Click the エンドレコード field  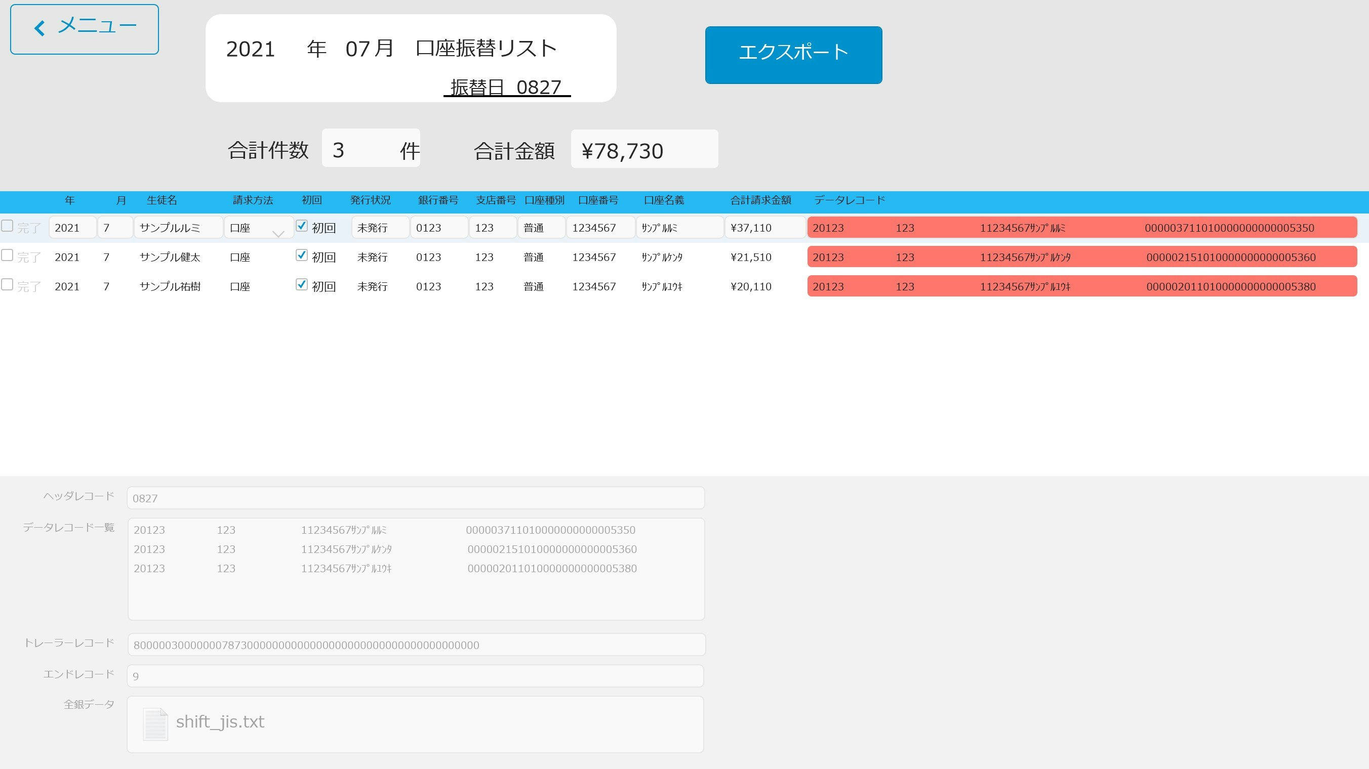pyautogui.click(x=416, y=676)
